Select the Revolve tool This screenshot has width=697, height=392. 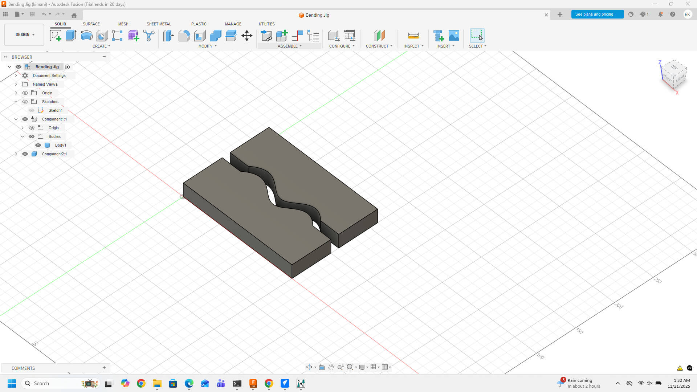pos(86,36)
